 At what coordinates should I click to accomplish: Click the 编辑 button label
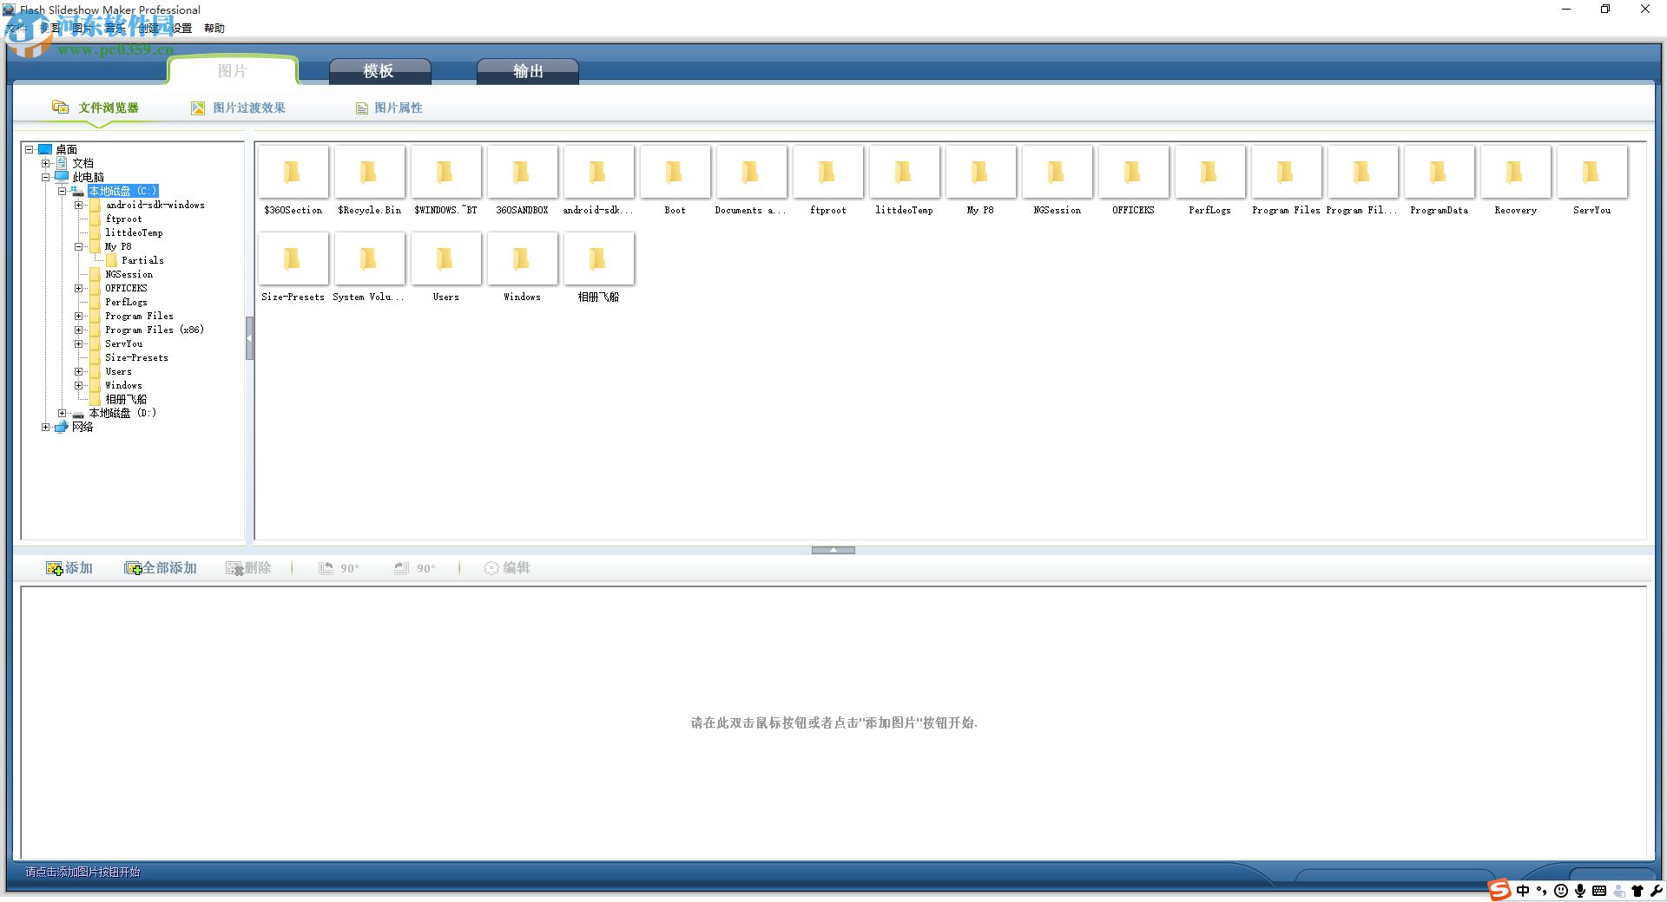point(517,568)
